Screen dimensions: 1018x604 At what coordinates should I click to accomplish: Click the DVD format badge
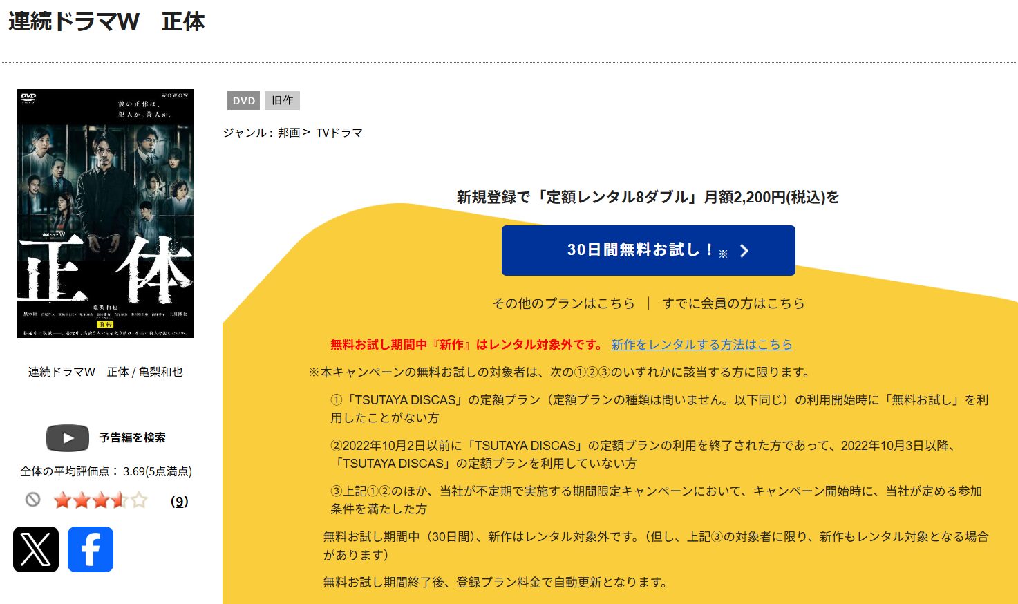point(244,101)
